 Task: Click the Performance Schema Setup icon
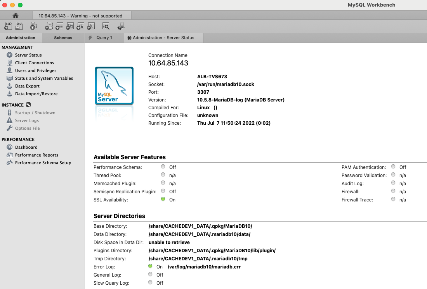pos(10,163)
